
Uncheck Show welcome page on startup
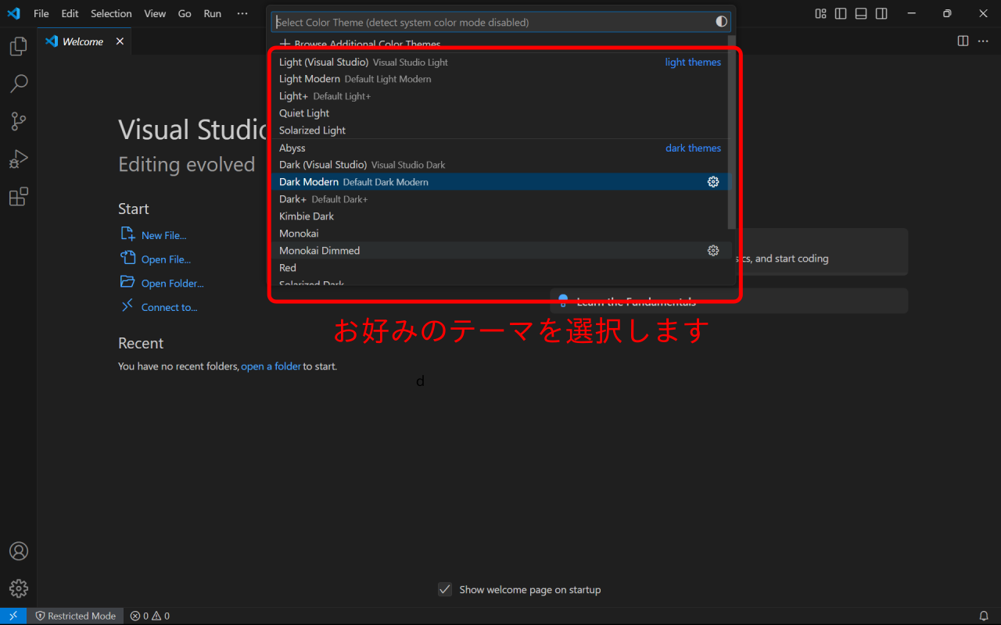click(x=445, y=590)
